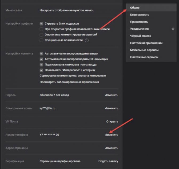The width and height of the screenshot is (179, 169).
Task: Open the help icon next to Специальные возможности
Action: [87, 40]
